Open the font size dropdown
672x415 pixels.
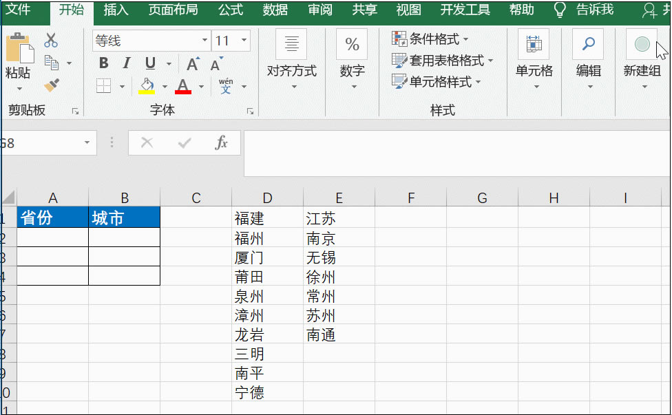click(242, 40)
